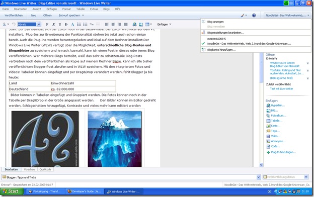314x197 pixels.
Task: Toggle strikethrough formatting (D) in toolbar
Action: pos(66,25)
